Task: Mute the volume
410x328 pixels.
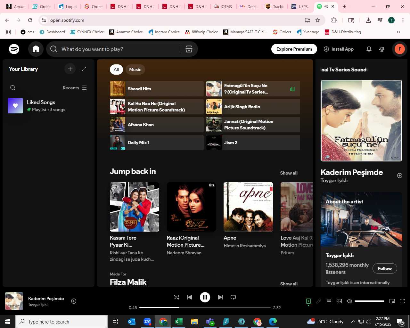Action: (349, 301)
